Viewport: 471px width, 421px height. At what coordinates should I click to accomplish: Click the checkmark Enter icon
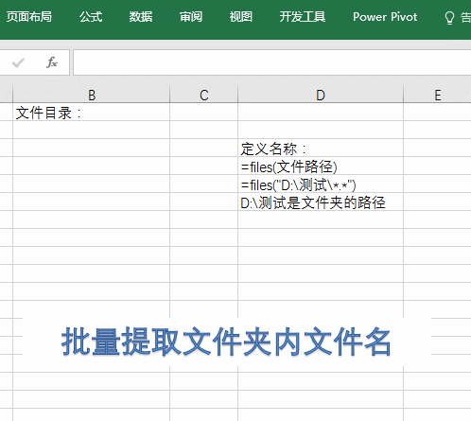pos(18,62)
